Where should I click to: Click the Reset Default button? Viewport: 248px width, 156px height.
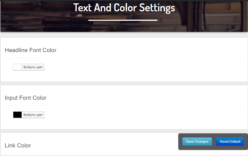(230, 142)
